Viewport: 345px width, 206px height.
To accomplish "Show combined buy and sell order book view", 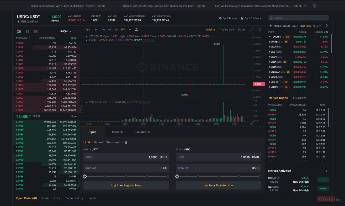I will click(19, 31).
